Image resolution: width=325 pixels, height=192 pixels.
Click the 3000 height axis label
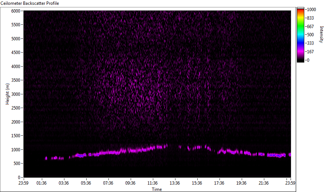tap(16, 94)
